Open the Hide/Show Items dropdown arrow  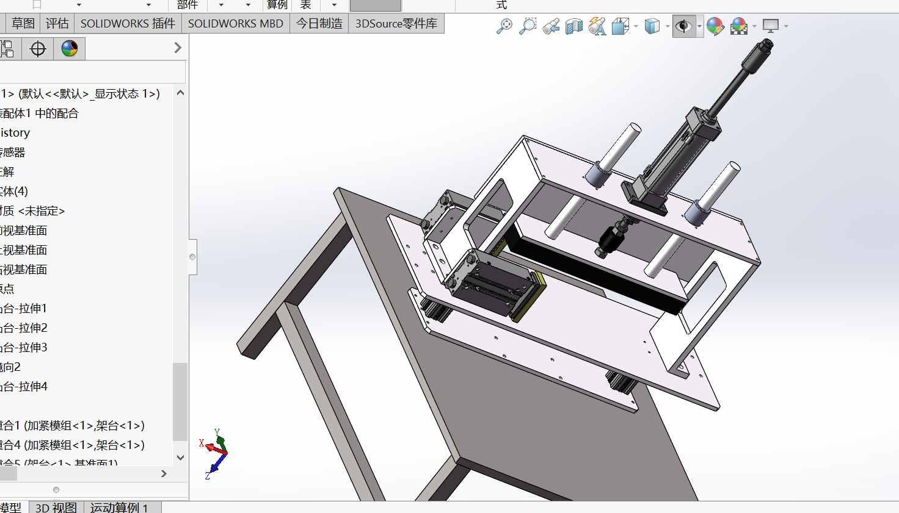[699, 26]
